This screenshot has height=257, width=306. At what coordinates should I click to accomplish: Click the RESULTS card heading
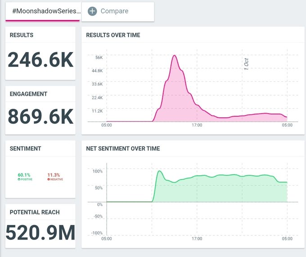point(22,35)
